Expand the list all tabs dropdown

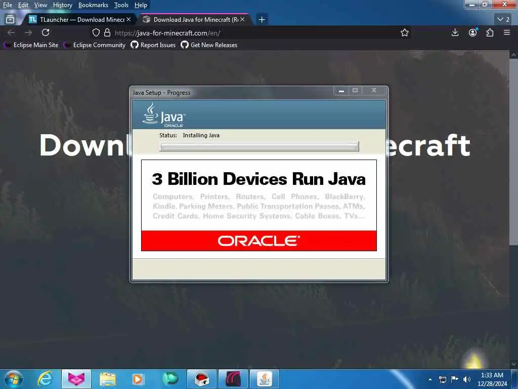[x=503, y=20]
